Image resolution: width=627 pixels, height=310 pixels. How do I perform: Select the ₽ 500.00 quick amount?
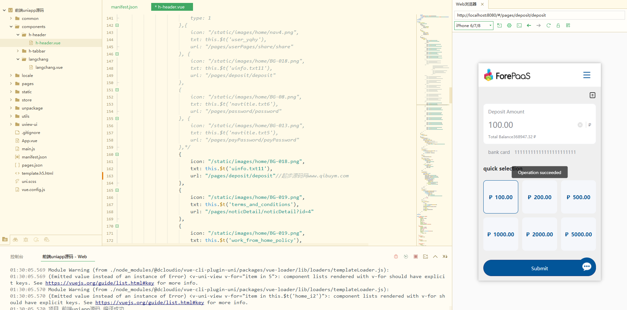pyautogui.click(x=578, y=197)
